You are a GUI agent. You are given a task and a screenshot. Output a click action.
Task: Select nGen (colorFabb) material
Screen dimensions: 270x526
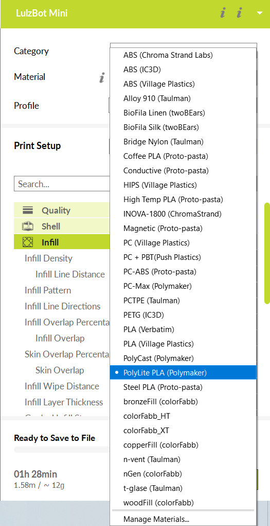[184, 474]
